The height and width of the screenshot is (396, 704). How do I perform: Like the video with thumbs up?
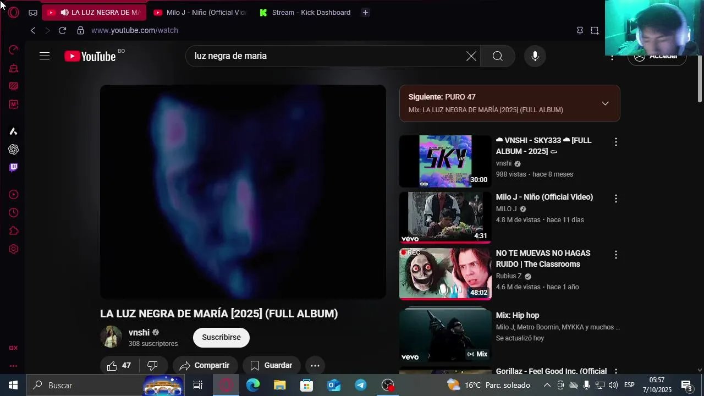(x=119, y=366)
